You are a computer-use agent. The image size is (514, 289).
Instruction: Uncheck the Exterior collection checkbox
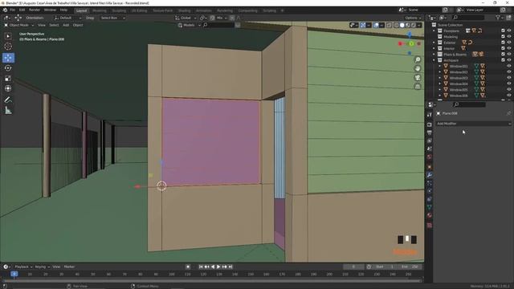(x=504, y=43)
